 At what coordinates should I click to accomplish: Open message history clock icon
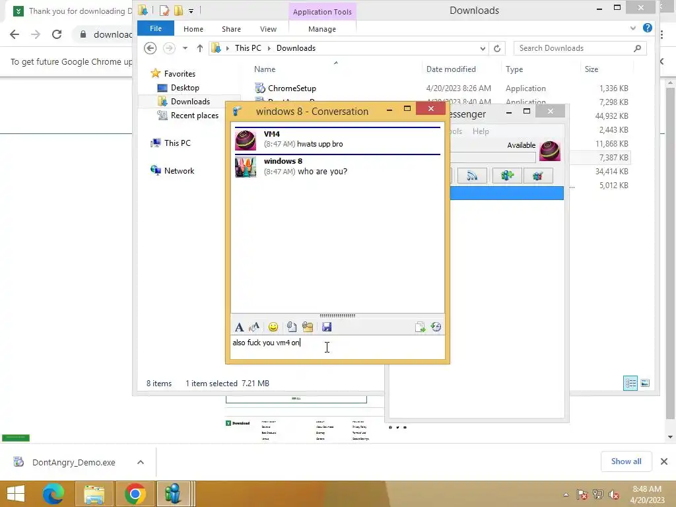[x=436, y=327]
